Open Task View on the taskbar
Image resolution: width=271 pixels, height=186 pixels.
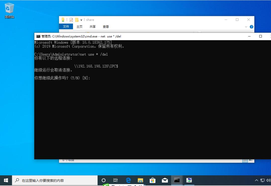pyautogui.click(x=115, y=180)
